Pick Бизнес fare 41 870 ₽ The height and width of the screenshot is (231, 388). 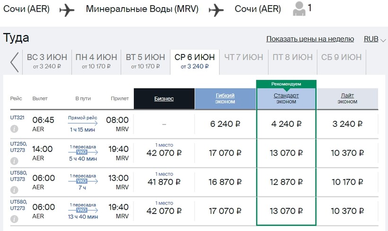[x=164, y=182]
